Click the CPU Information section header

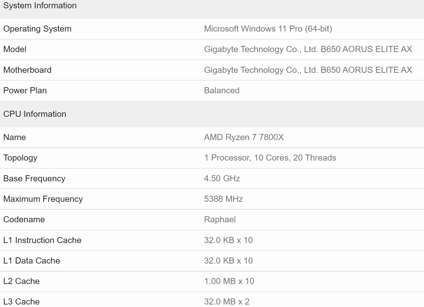pyautogui.click(x=35, y=114)
